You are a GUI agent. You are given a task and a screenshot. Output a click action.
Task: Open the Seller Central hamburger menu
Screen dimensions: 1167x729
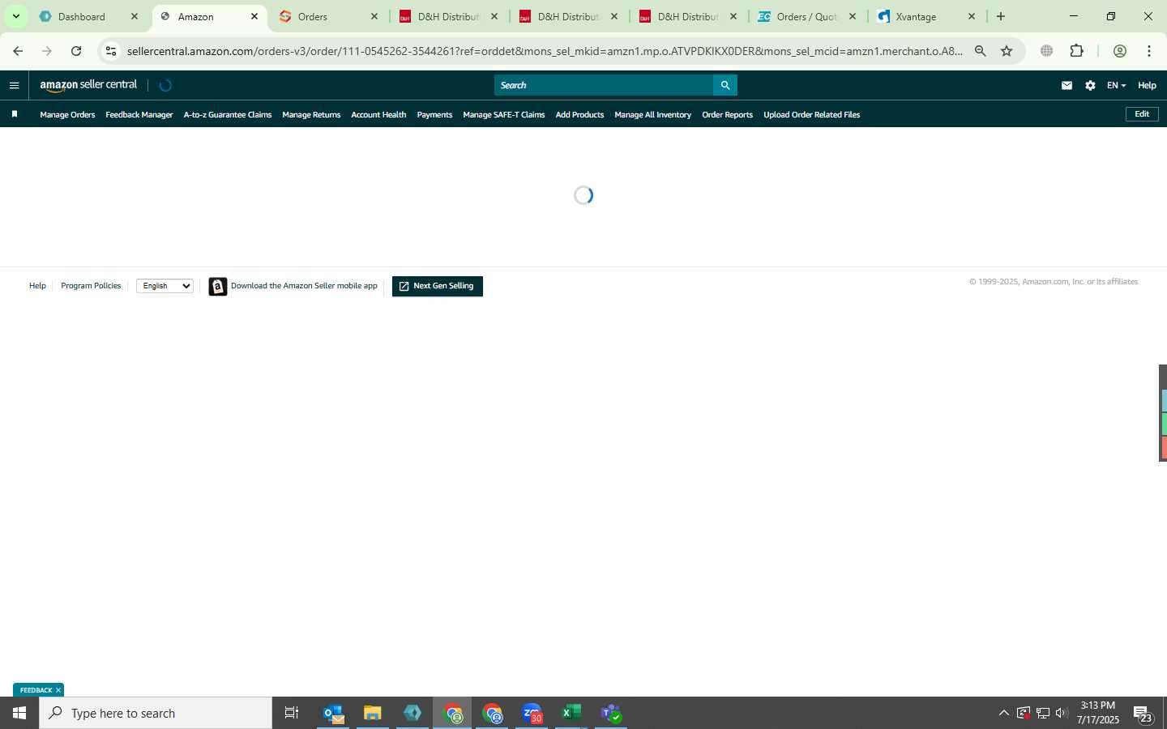point(14,85)
